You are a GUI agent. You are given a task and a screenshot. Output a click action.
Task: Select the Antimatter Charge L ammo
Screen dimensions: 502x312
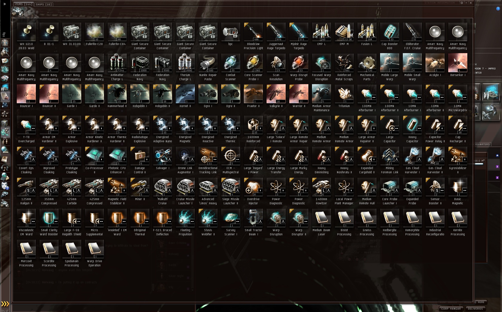(117, 67)
